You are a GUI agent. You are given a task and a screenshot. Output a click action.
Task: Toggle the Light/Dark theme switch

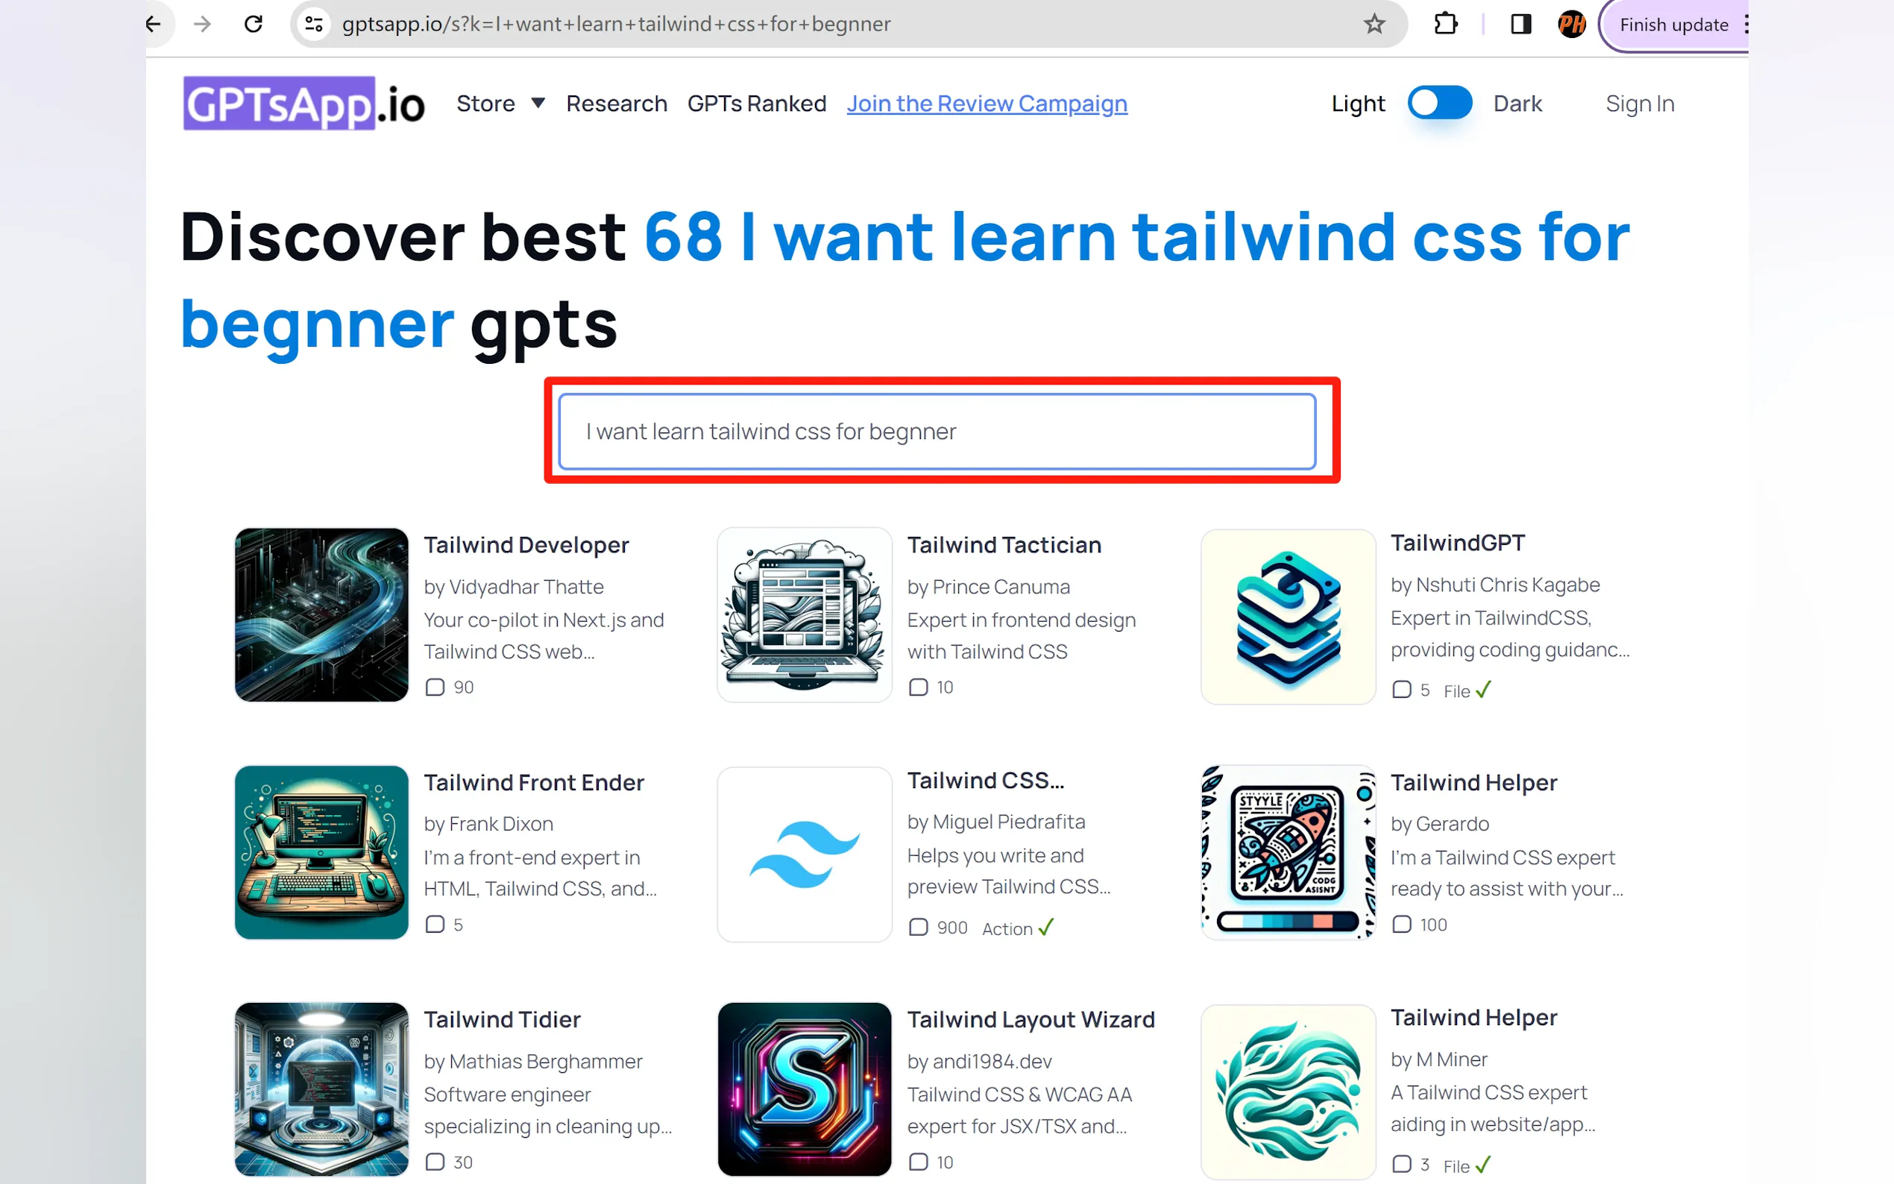point(1439,104)
